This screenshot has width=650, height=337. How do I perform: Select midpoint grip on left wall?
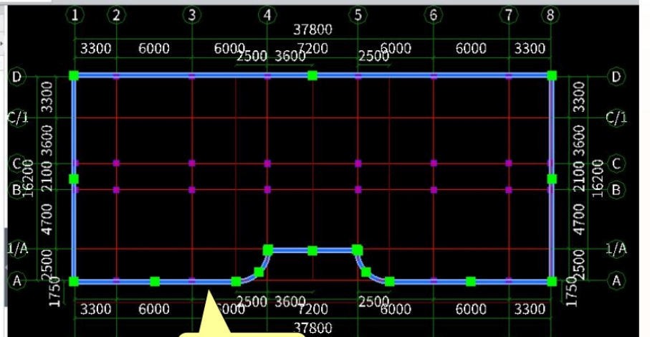[x=74, y=179]
